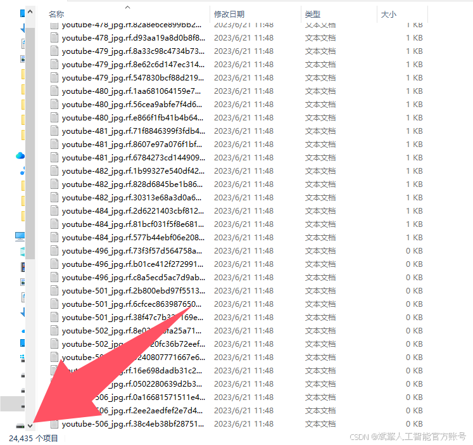
Task: Click the navigation pane scrollbar thumb
Action: pos(30,143)
